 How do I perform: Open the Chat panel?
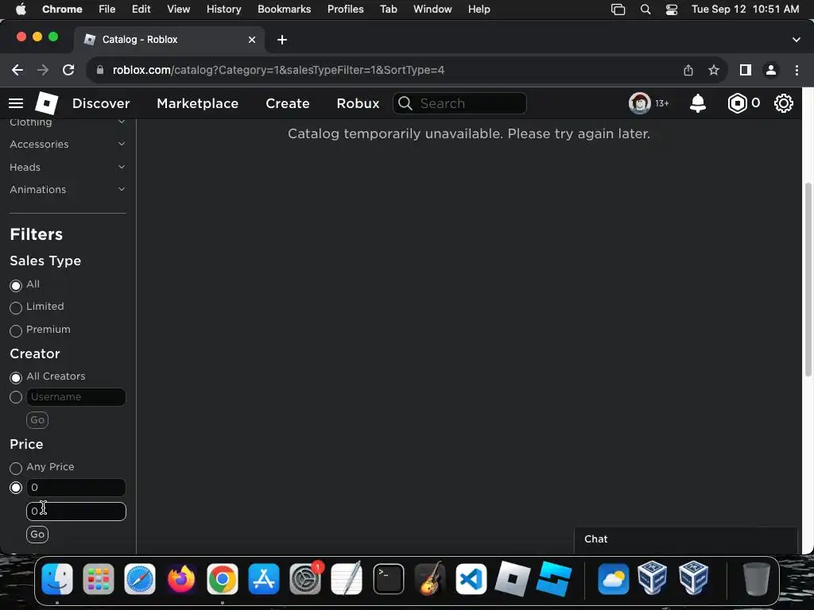[x=685, y=539]
